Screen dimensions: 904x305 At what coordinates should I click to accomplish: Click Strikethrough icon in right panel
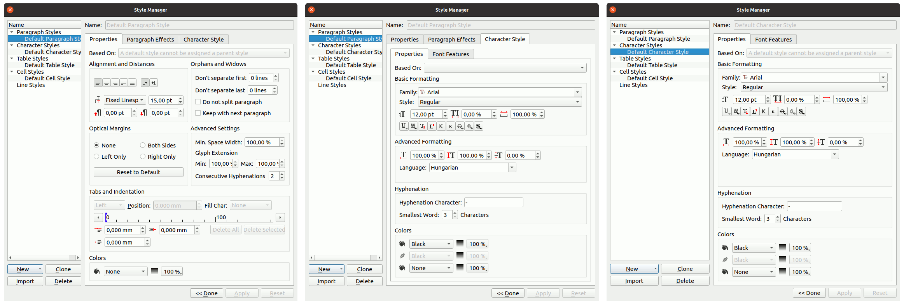(783, 111)
